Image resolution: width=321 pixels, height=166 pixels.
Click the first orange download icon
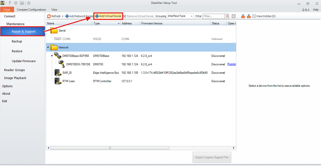243,16
